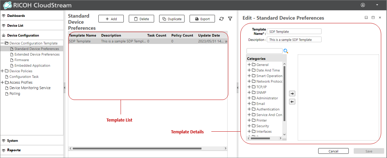Expand the Access Profiles tree node
This screenshot has height=158, width=387.
coord(2,82)
